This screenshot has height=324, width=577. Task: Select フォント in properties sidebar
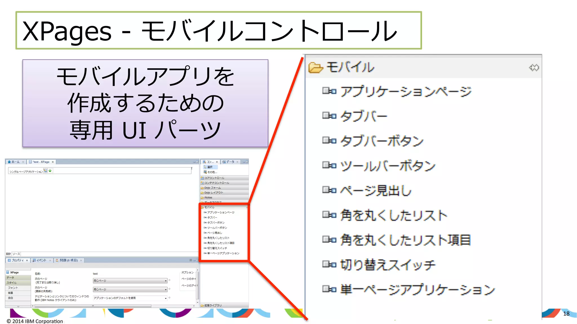point(18,288)
